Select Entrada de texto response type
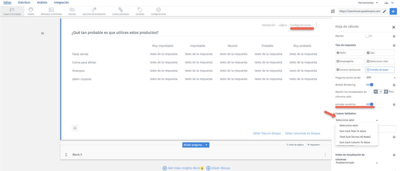Viewport: 400px width, 171px height. tap(380, 70)
